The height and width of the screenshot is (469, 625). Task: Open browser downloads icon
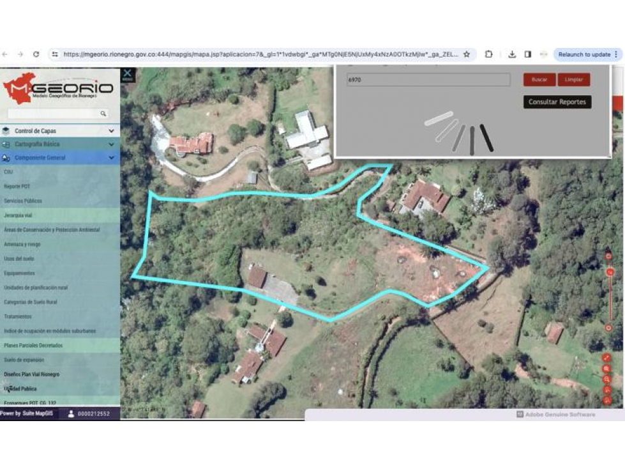(512, 54)
